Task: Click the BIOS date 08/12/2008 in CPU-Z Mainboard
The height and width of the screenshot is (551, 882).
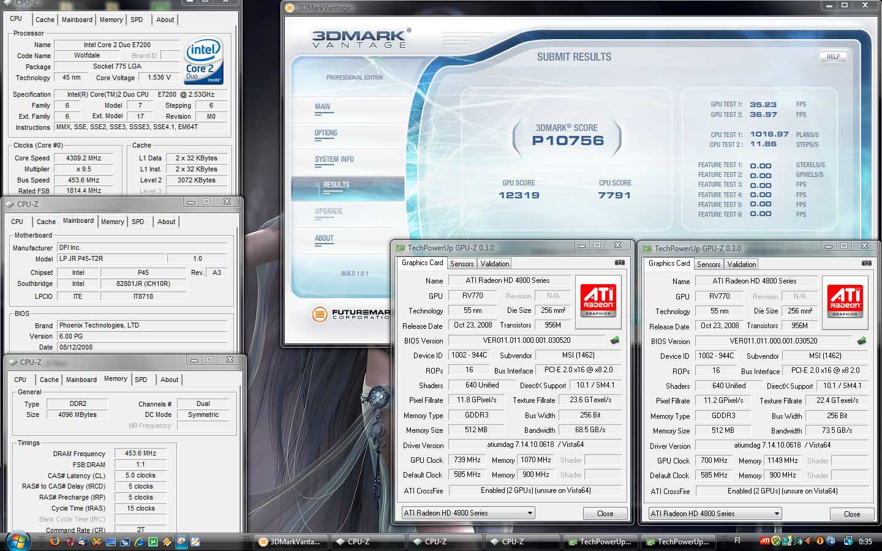Action: 142,347
